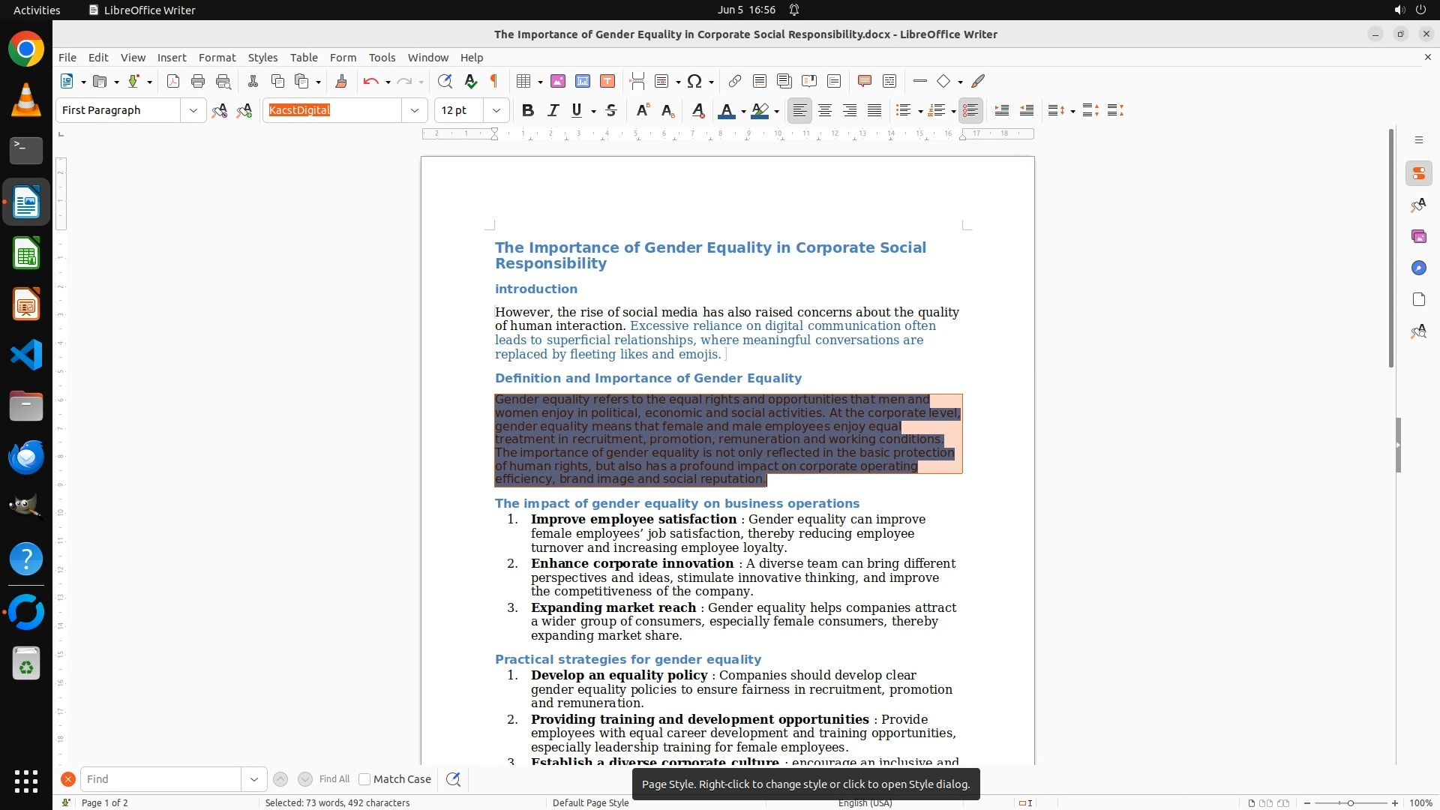Click Clone Formatting paintbrush icon
The width and height of the screenshot is (1440, 810).
click(341, 81)
